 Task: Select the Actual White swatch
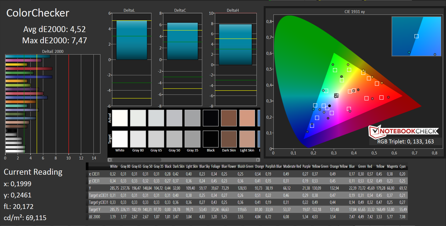click(x=120, y=118)
